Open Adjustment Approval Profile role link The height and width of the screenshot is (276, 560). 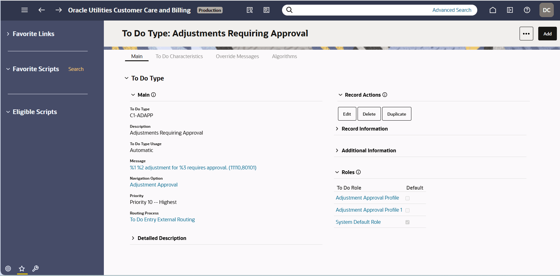pyautogui.click(x=367, y=198)
